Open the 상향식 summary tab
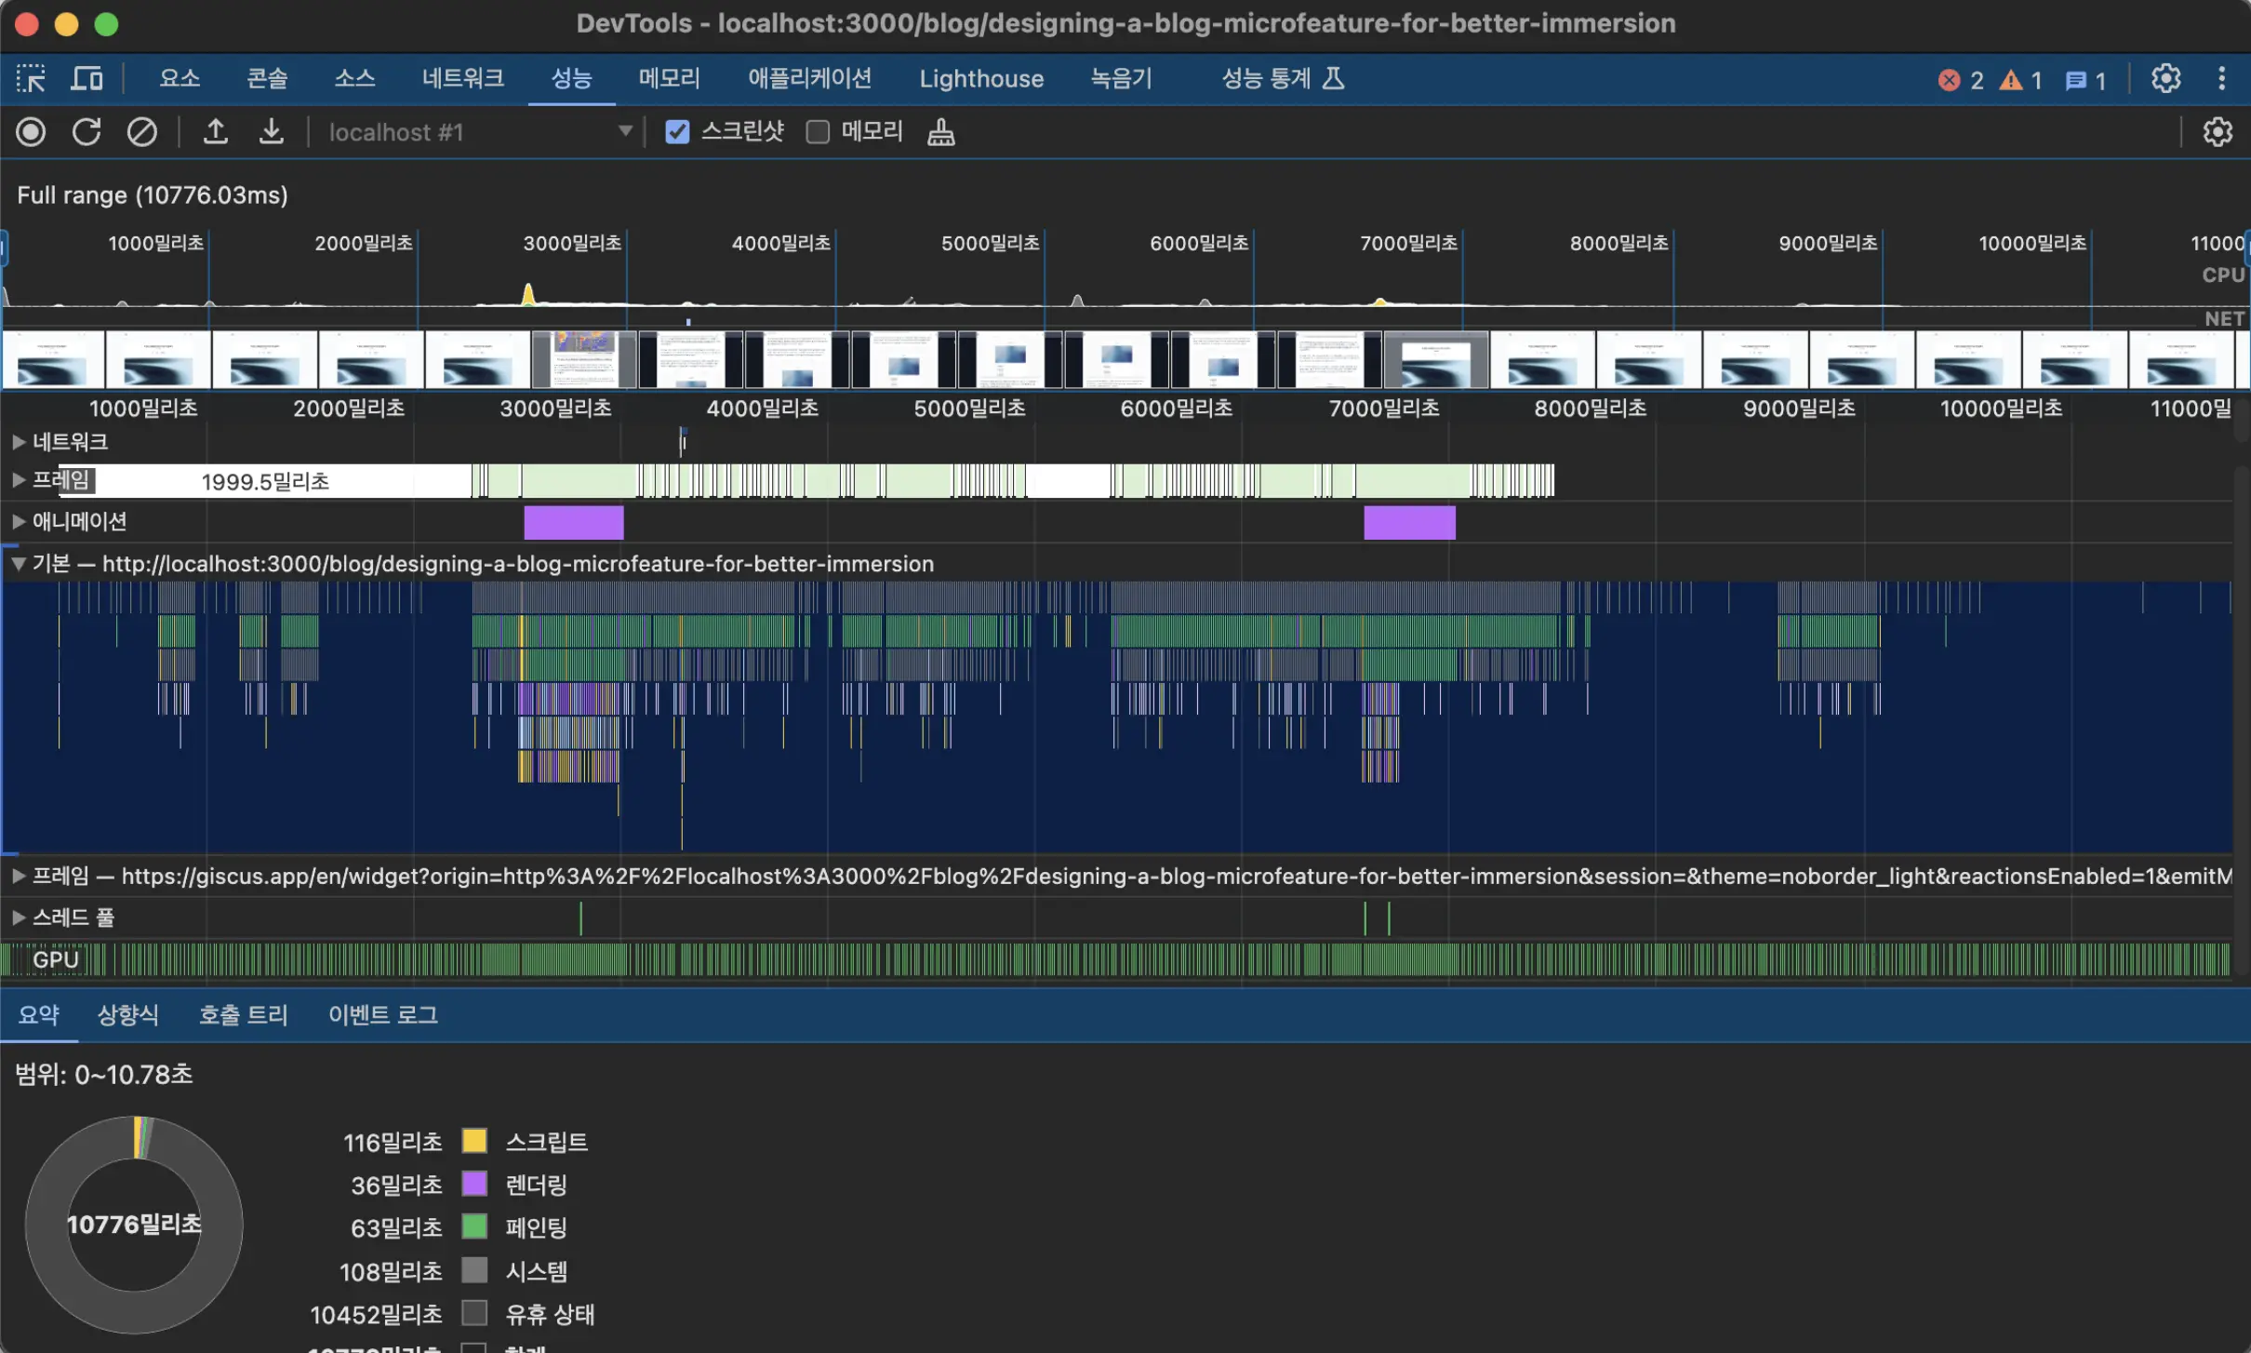Image resolution: width=2251 pixels, height=1353 pixels. point(128,1015)
